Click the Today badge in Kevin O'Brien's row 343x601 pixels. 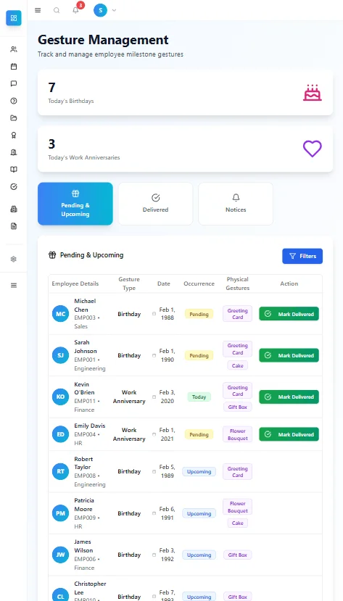coord(199,397)
